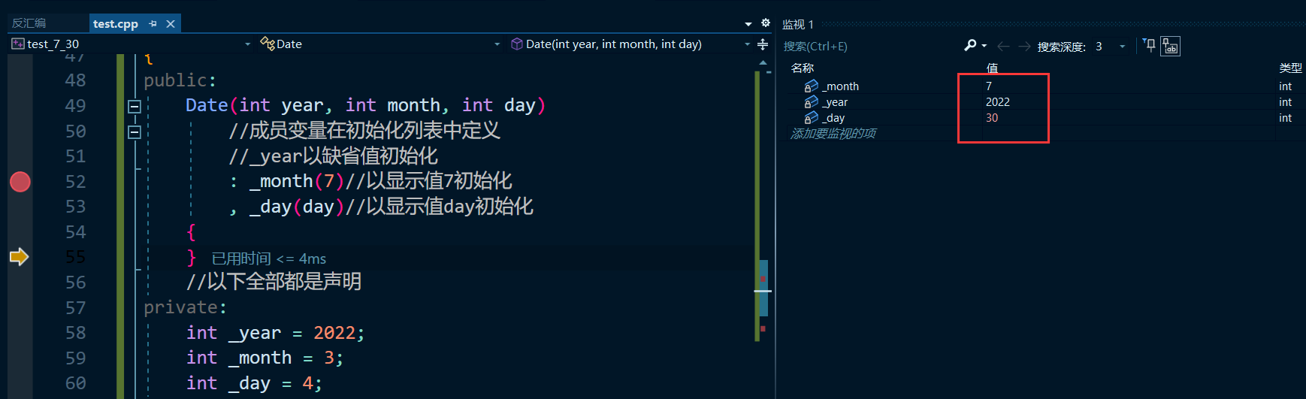Click the split editor window icon

point(763,44)
